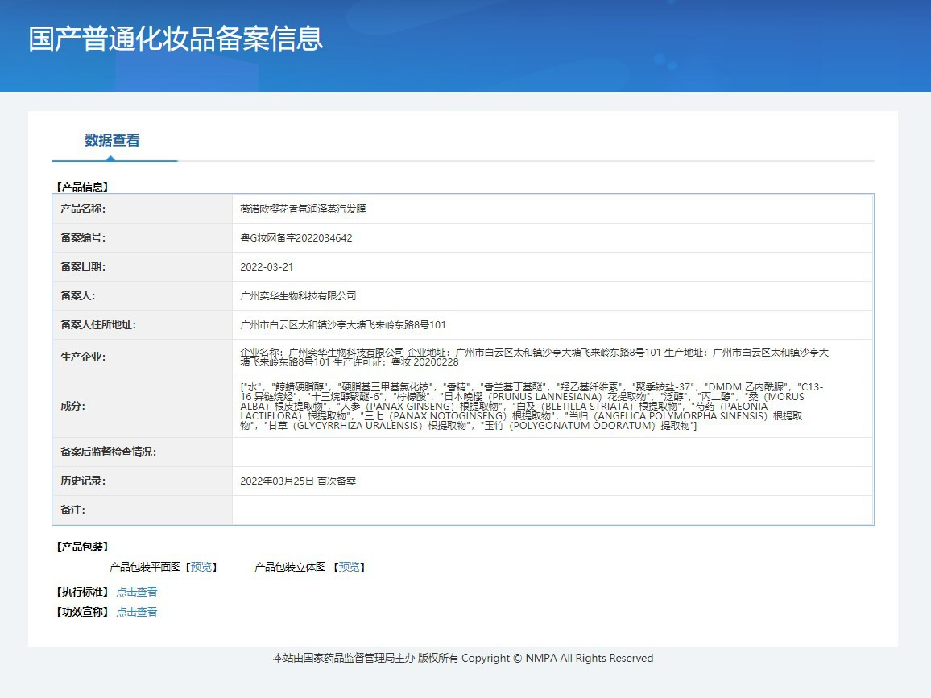
Task: Click the 【产品包装】 section heading
Action: [x=82, y=547]
